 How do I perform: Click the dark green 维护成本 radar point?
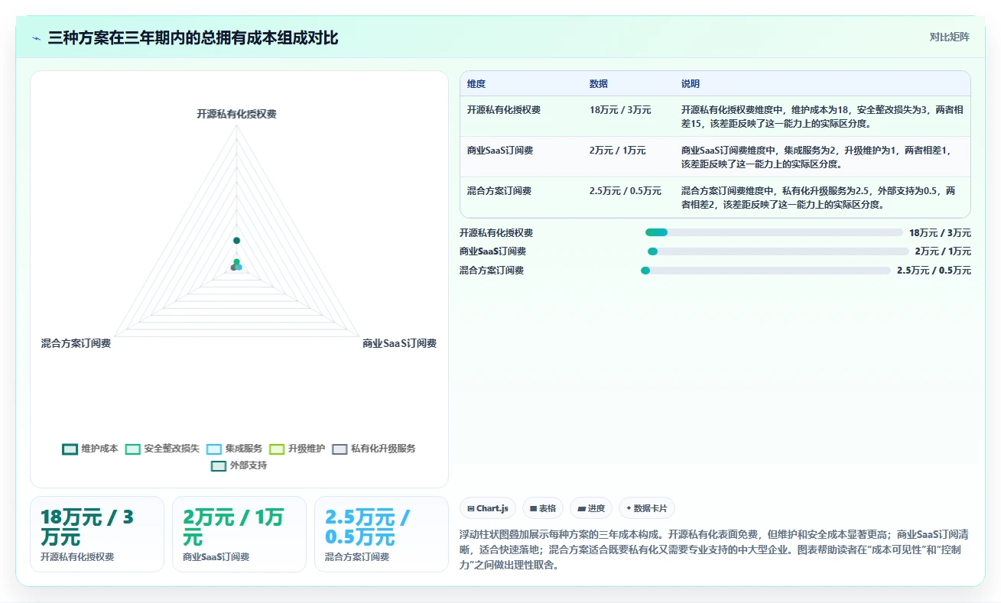click(236, 241)
